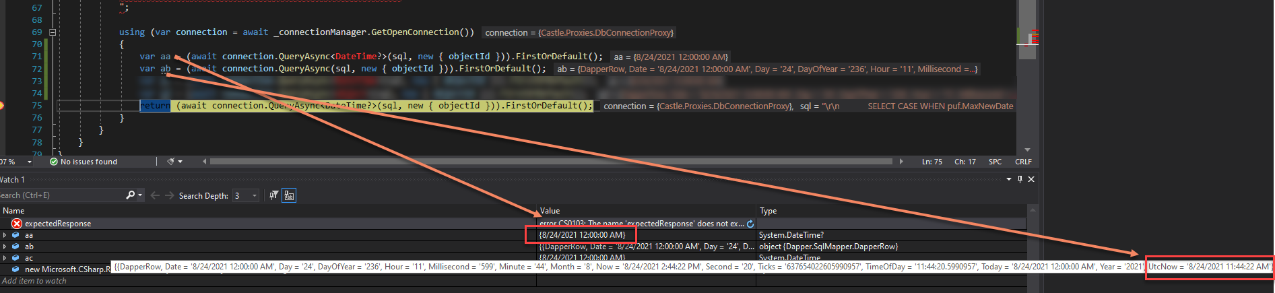The height and width of the screenshot is (293, 1275).
Task: Click the Watch search magnifier icon
Action: 131,195
